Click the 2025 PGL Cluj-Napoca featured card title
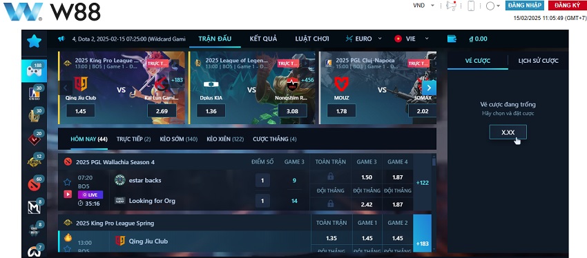Image resolution: width=587 pixels, height=258 pixels. pyautogui.click(x=365, y=60)
